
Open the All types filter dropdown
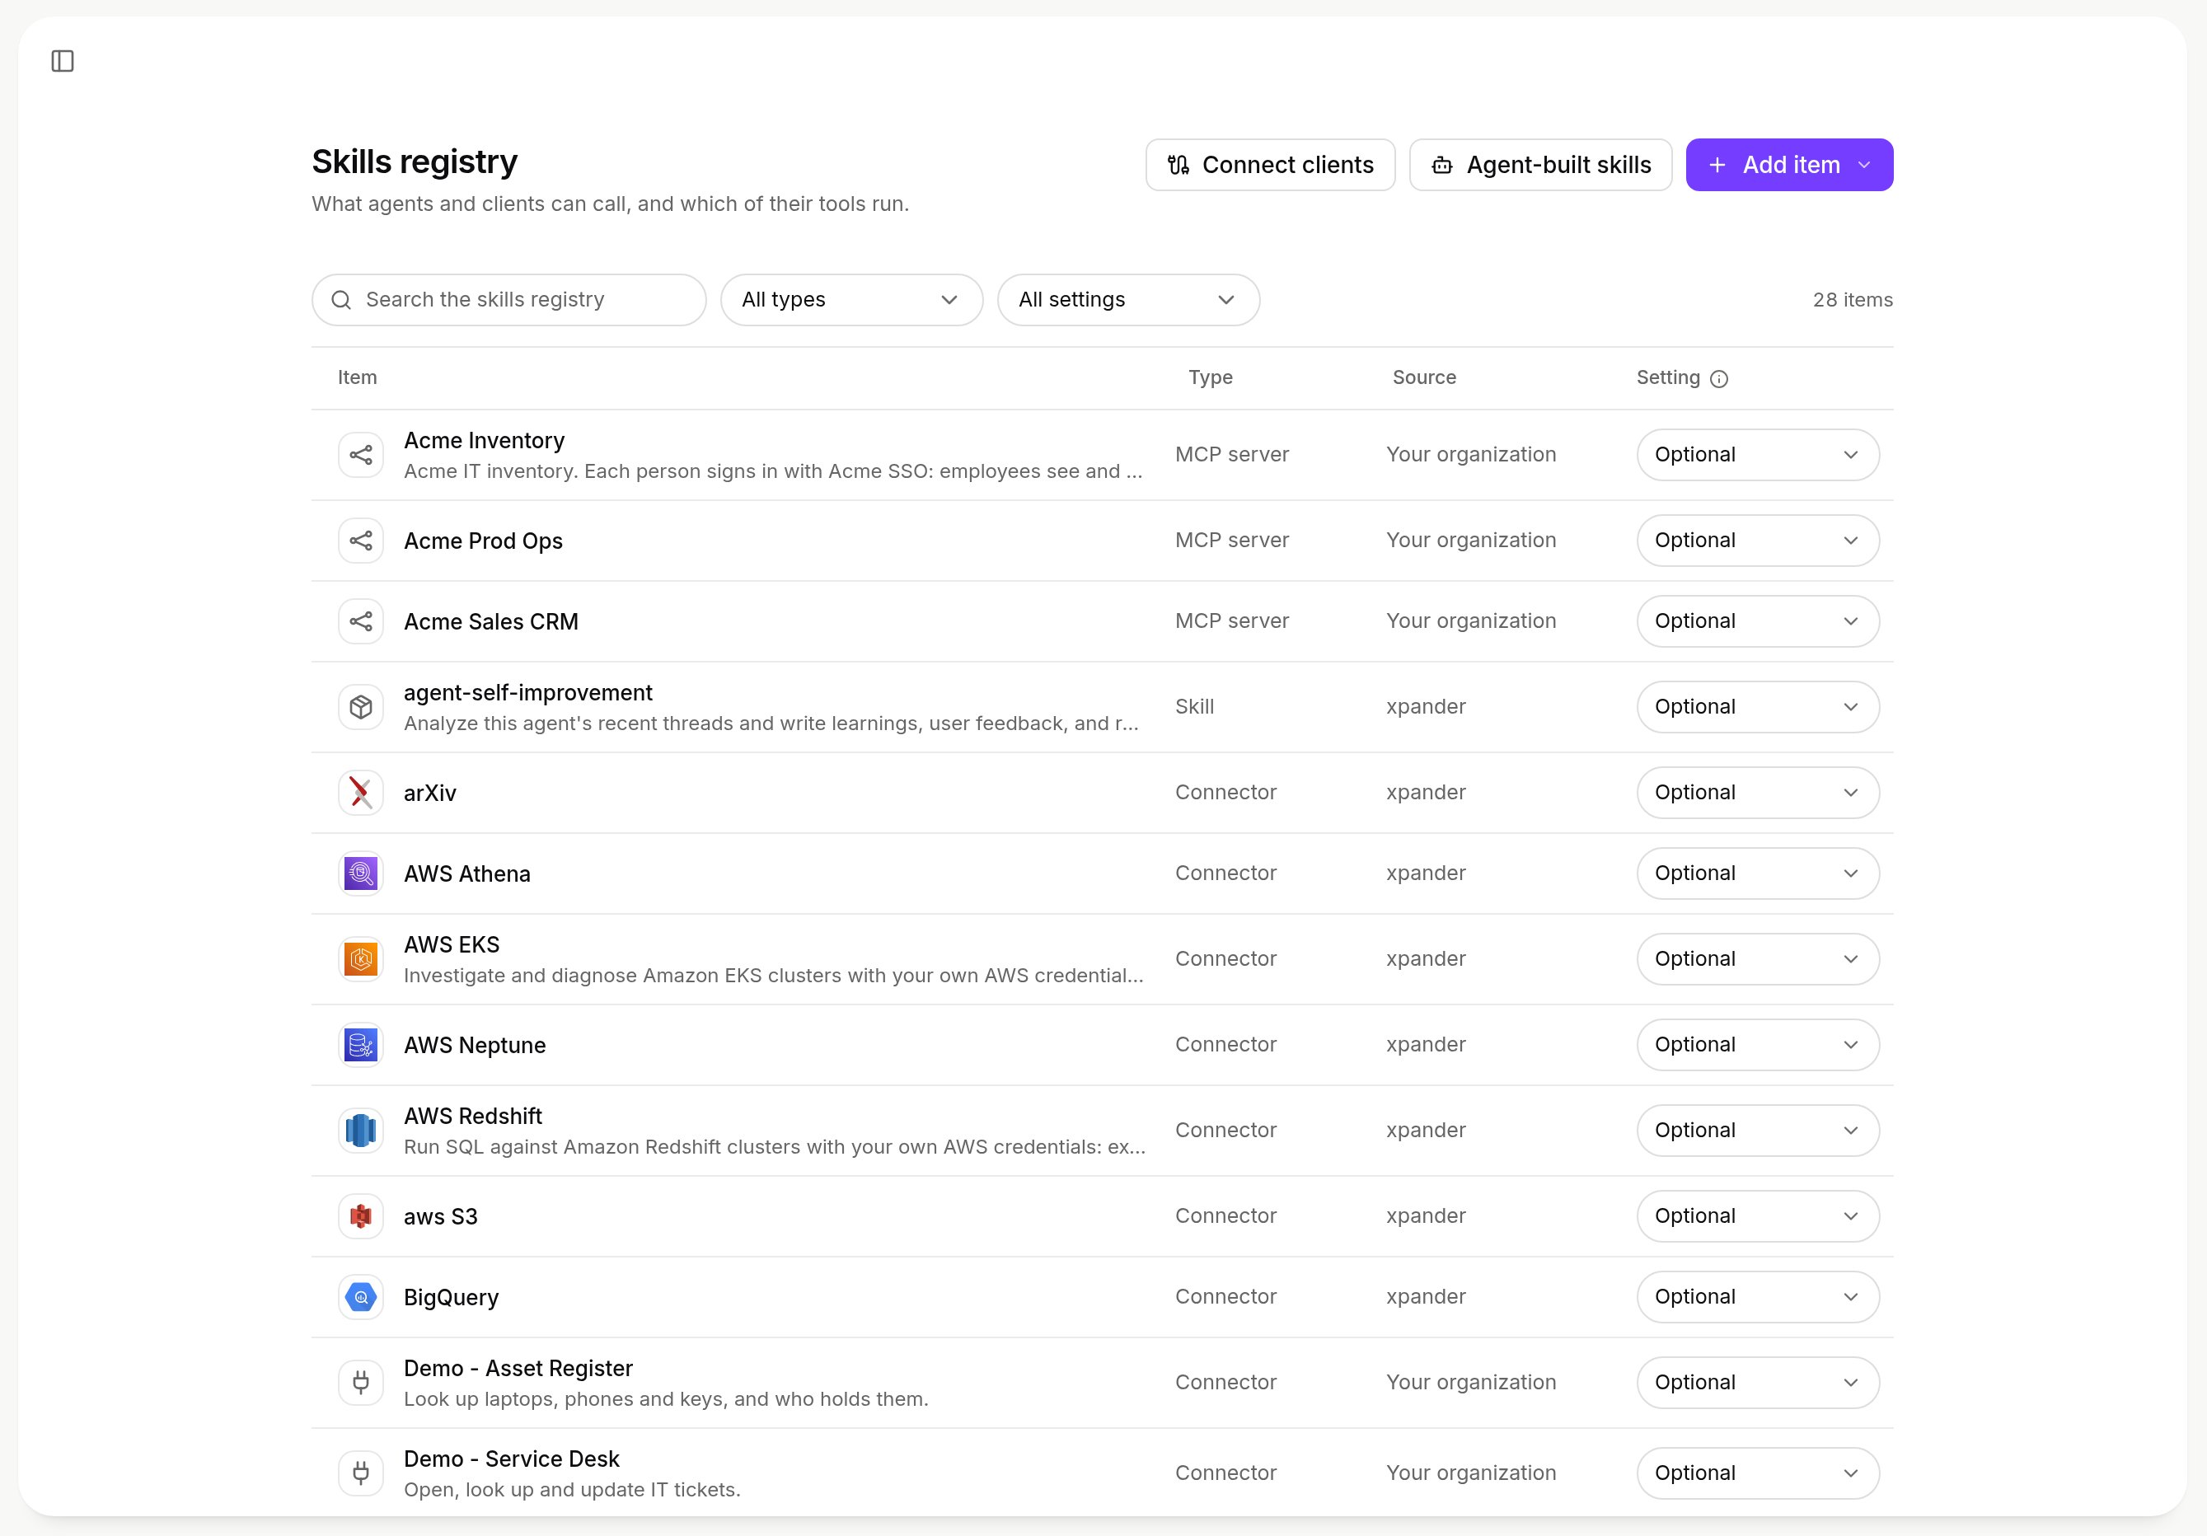(850, 300)
